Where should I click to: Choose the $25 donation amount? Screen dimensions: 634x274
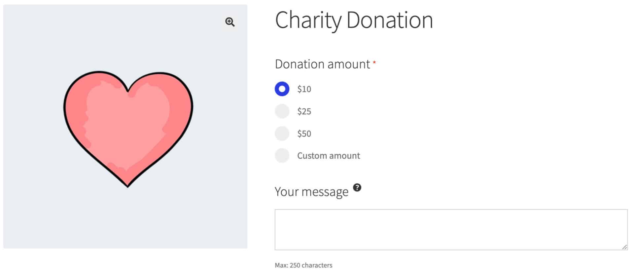282,111
